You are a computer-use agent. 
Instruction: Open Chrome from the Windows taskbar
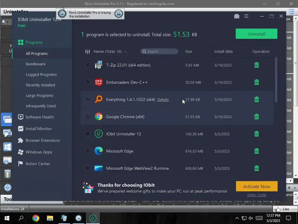point(36,218)
